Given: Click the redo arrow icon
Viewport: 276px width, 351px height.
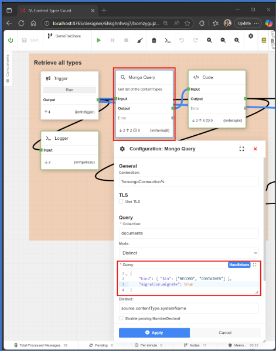Looking at the screenshot, I should 196,40.
